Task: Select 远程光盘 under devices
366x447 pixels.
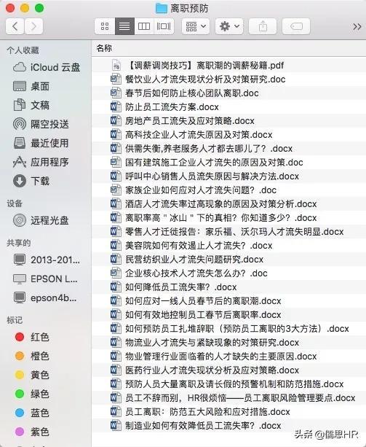Action: click(x=41, y=220)
